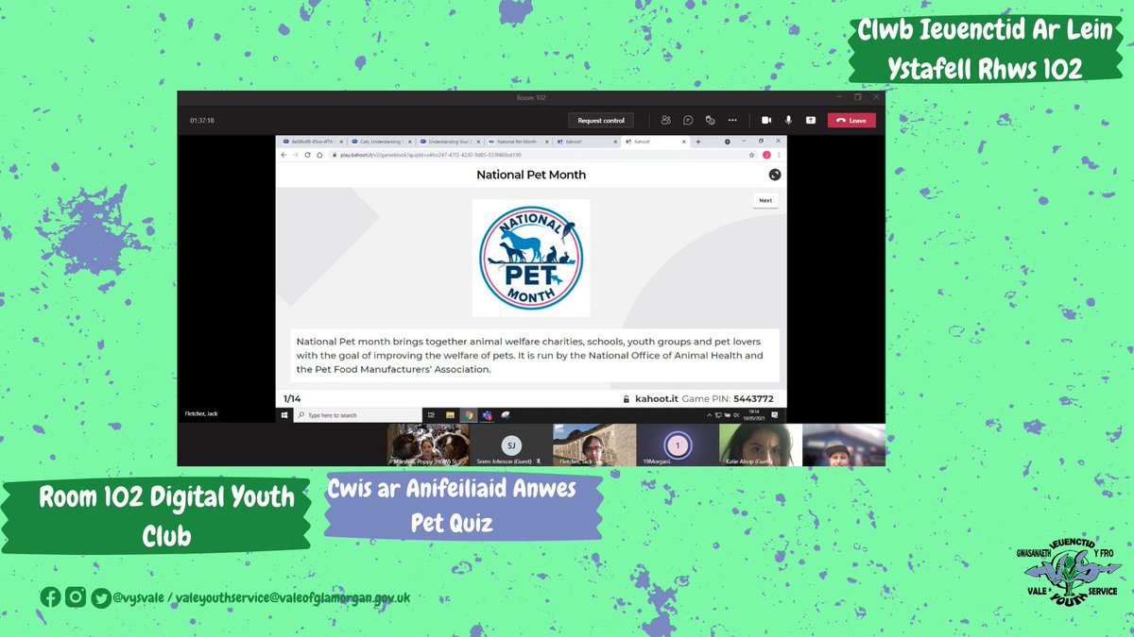
Task: Open File Explorer from the taskbar
Action: (x=450, y=415)
